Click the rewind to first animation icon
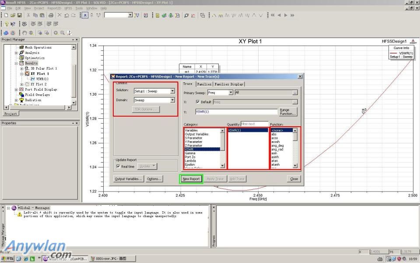420x263 pixels. point(273,15)
